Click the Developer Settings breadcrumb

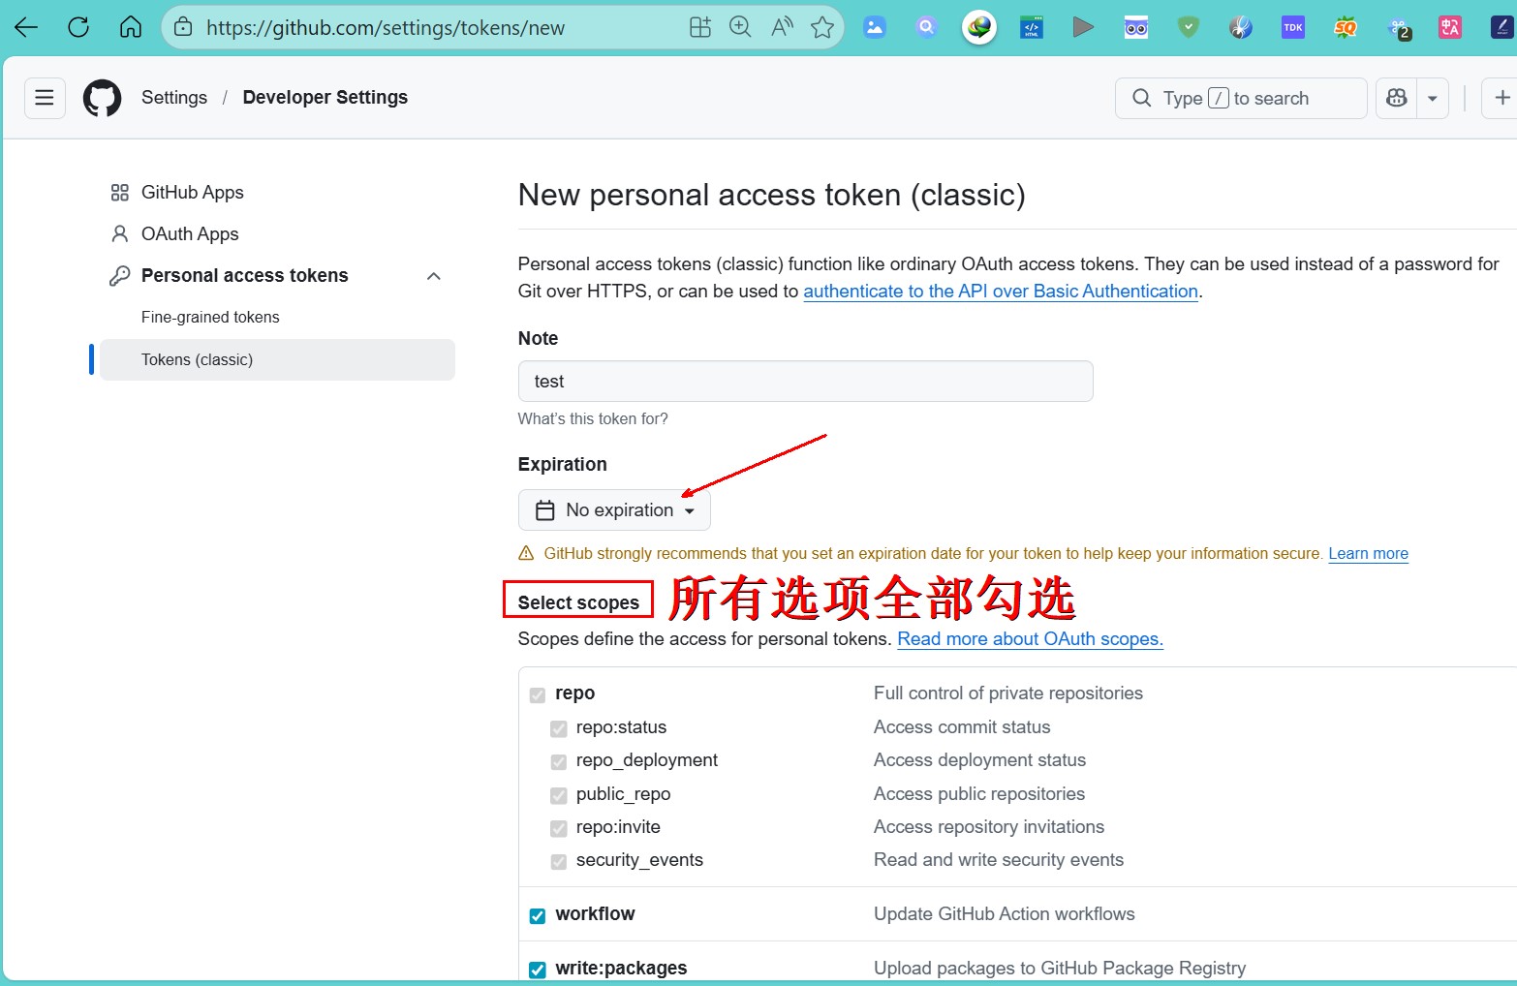click(325, 97)
